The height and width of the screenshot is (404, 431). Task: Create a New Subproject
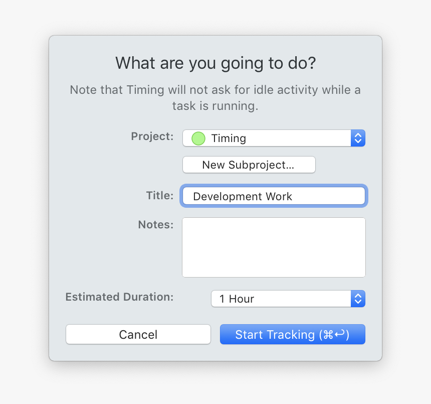[249, 165]
